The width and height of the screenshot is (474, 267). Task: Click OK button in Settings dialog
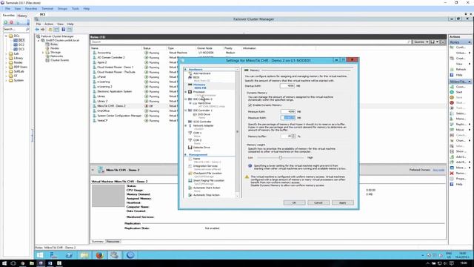(294, 202)
